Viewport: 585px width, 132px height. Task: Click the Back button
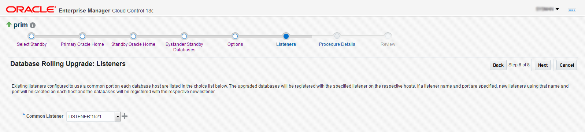(498, 65)
